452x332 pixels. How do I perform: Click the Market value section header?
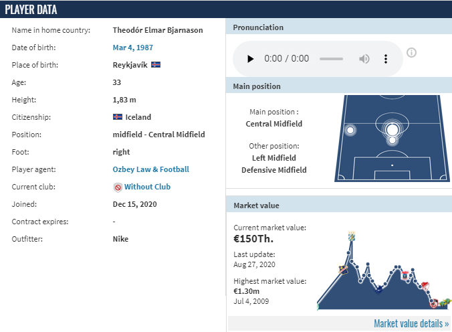pos(256,205)
